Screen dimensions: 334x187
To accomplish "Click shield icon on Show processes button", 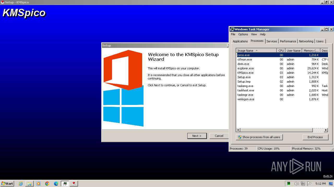I will coord(240,137).
